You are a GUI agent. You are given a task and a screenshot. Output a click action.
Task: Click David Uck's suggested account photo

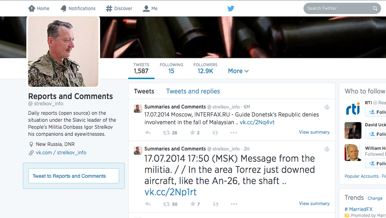353,130
